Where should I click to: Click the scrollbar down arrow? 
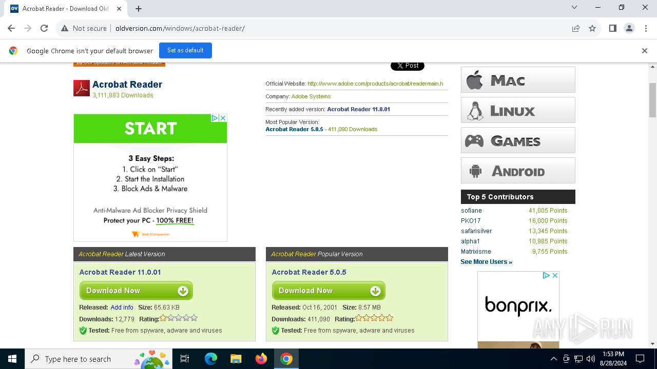(x=652, y=344)
